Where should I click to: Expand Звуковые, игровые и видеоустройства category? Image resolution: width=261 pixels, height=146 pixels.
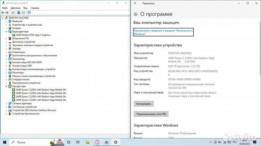coord(6,45)
